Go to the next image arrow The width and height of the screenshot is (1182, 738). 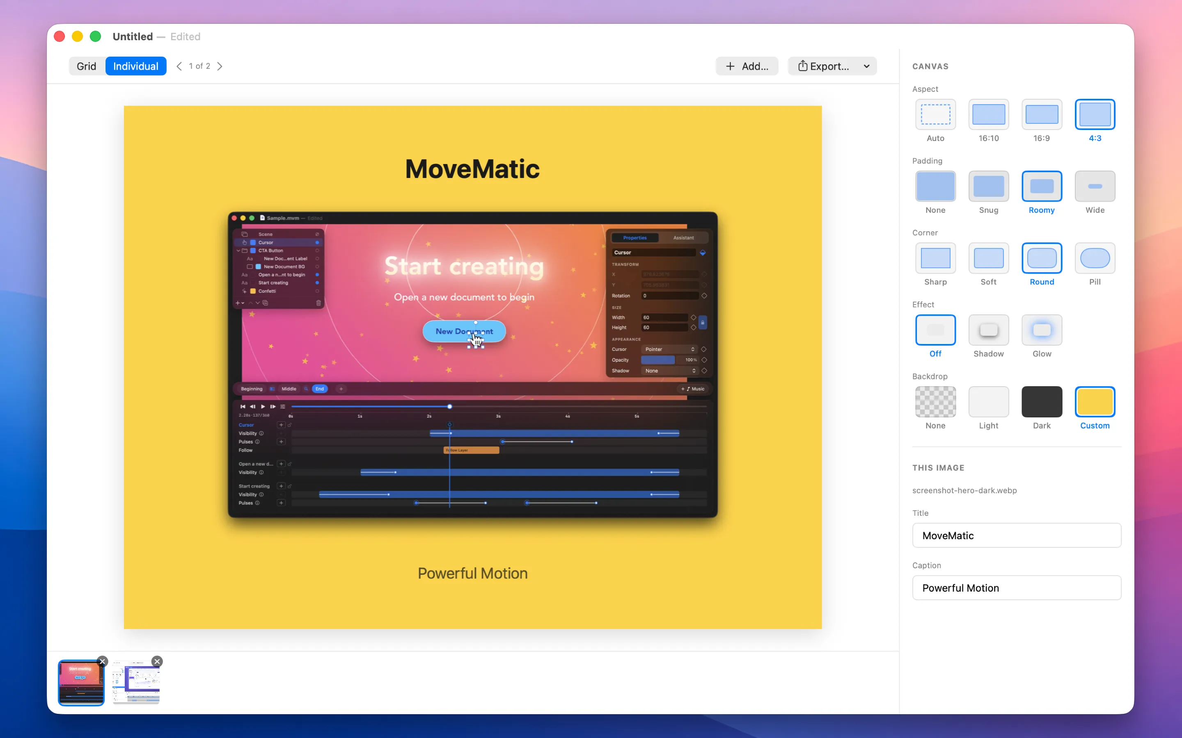[x=220, y=66]
